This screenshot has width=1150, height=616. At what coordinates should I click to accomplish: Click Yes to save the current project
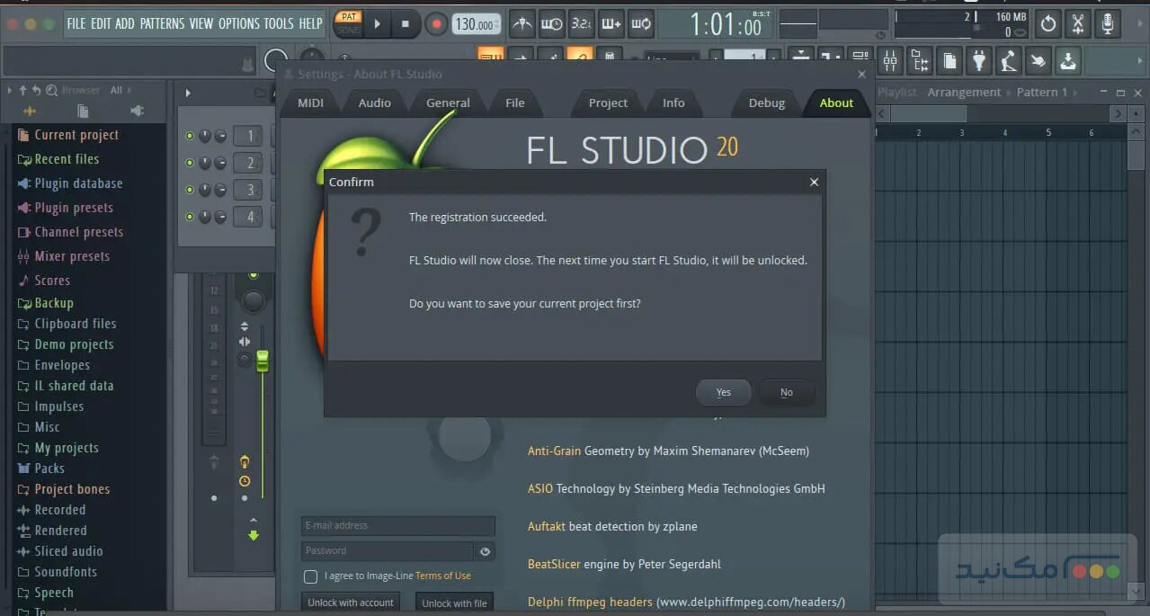click(x=723, y=392)
